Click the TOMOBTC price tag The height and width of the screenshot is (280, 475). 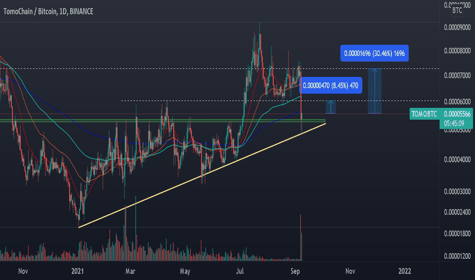click(x=425, y=114)
